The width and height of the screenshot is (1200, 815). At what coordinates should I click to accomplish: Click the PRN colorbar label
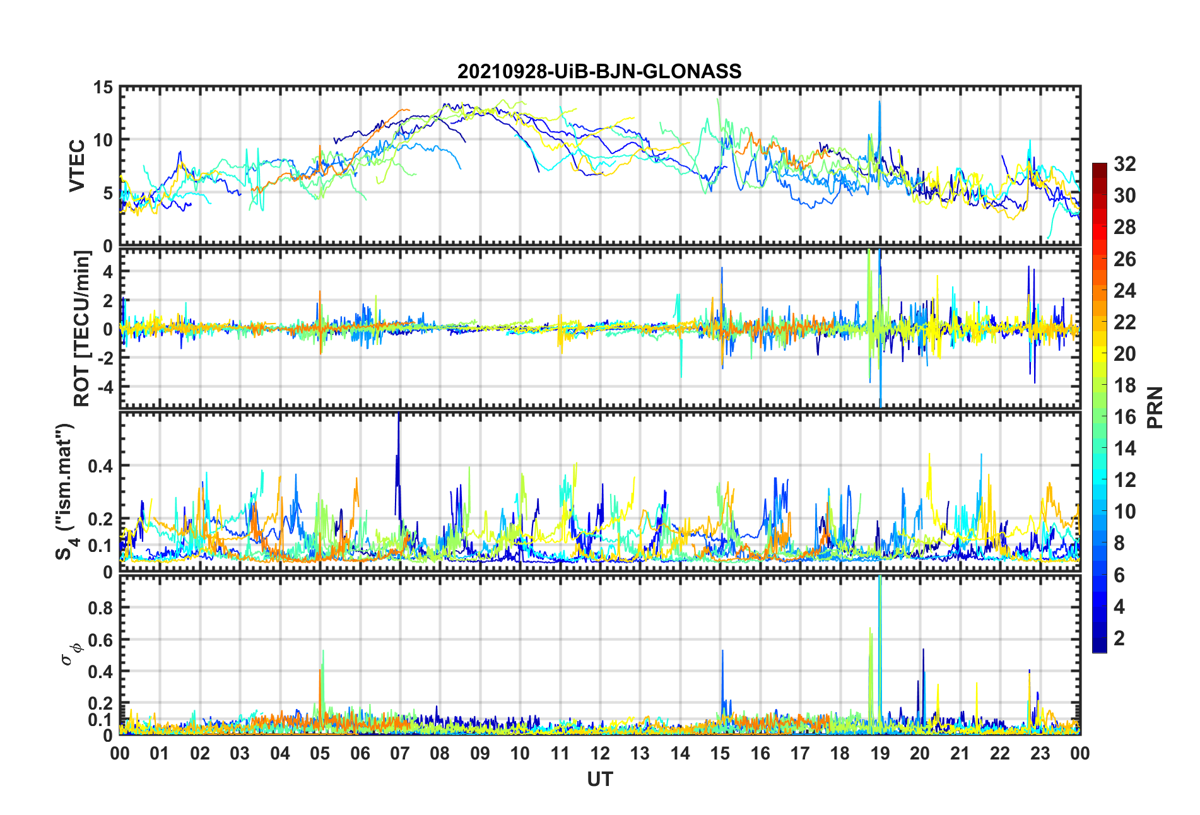(1155, 408)
